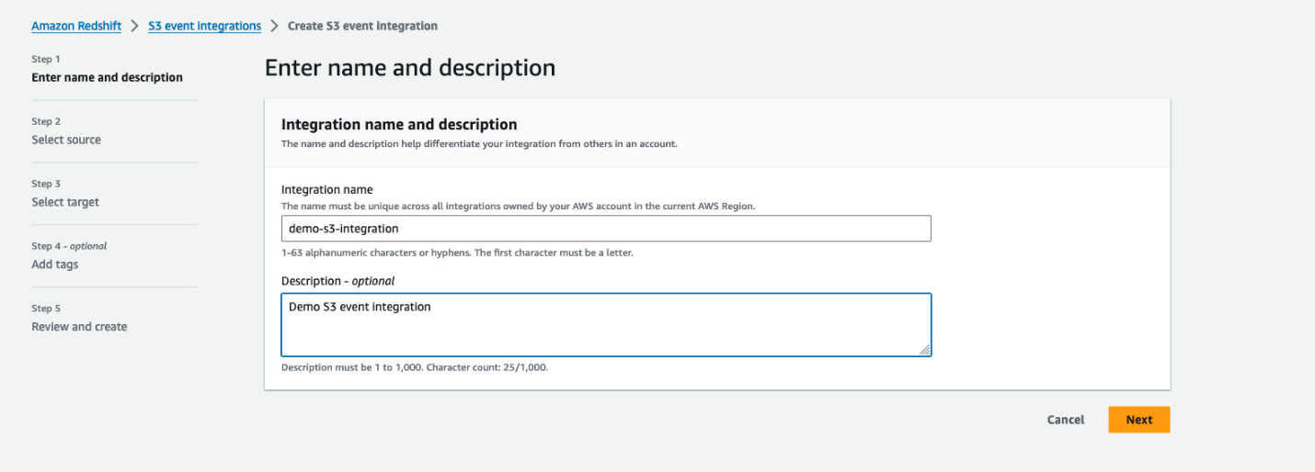Click into the Description text area
Viewport: 1315px width, 472px height.
(606, 324)
